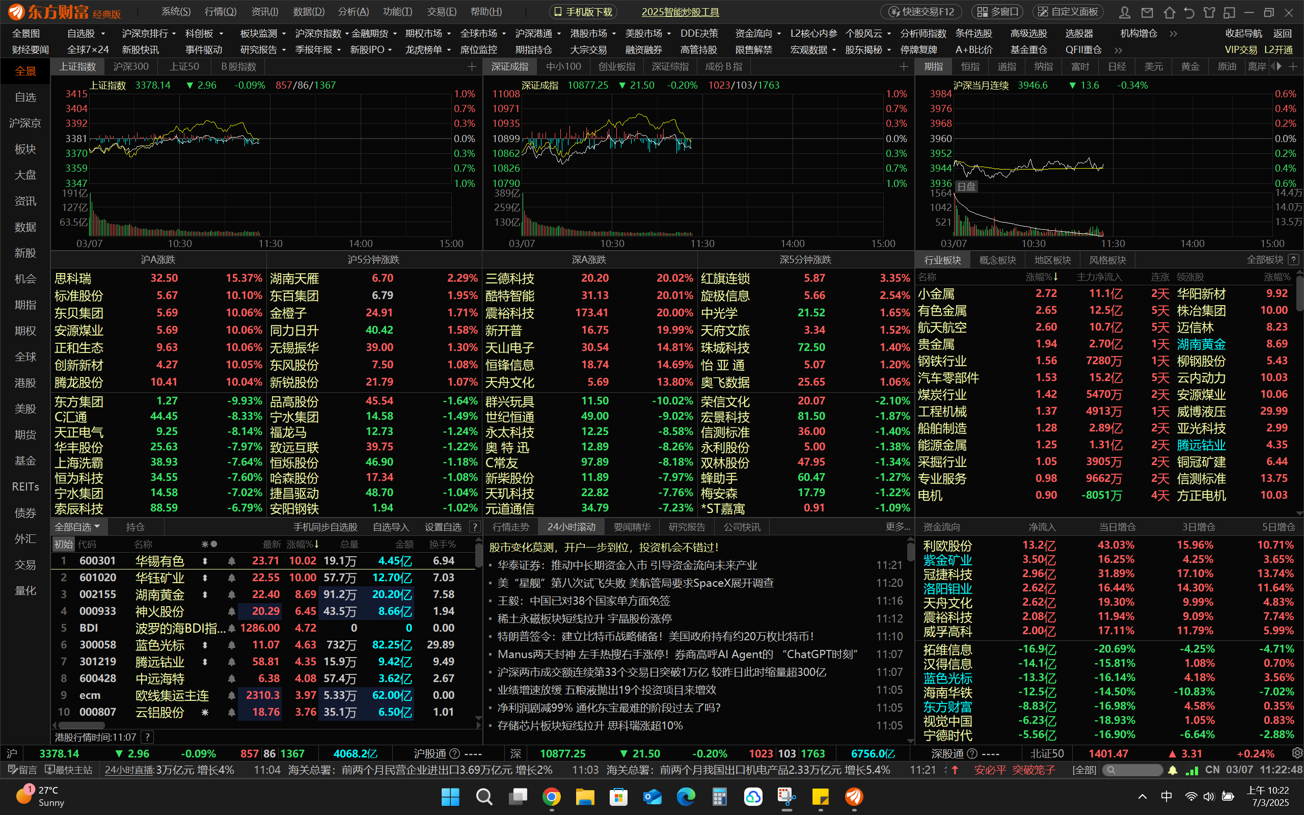Click the yellow notification bell in the status bar

[1173, 770]
